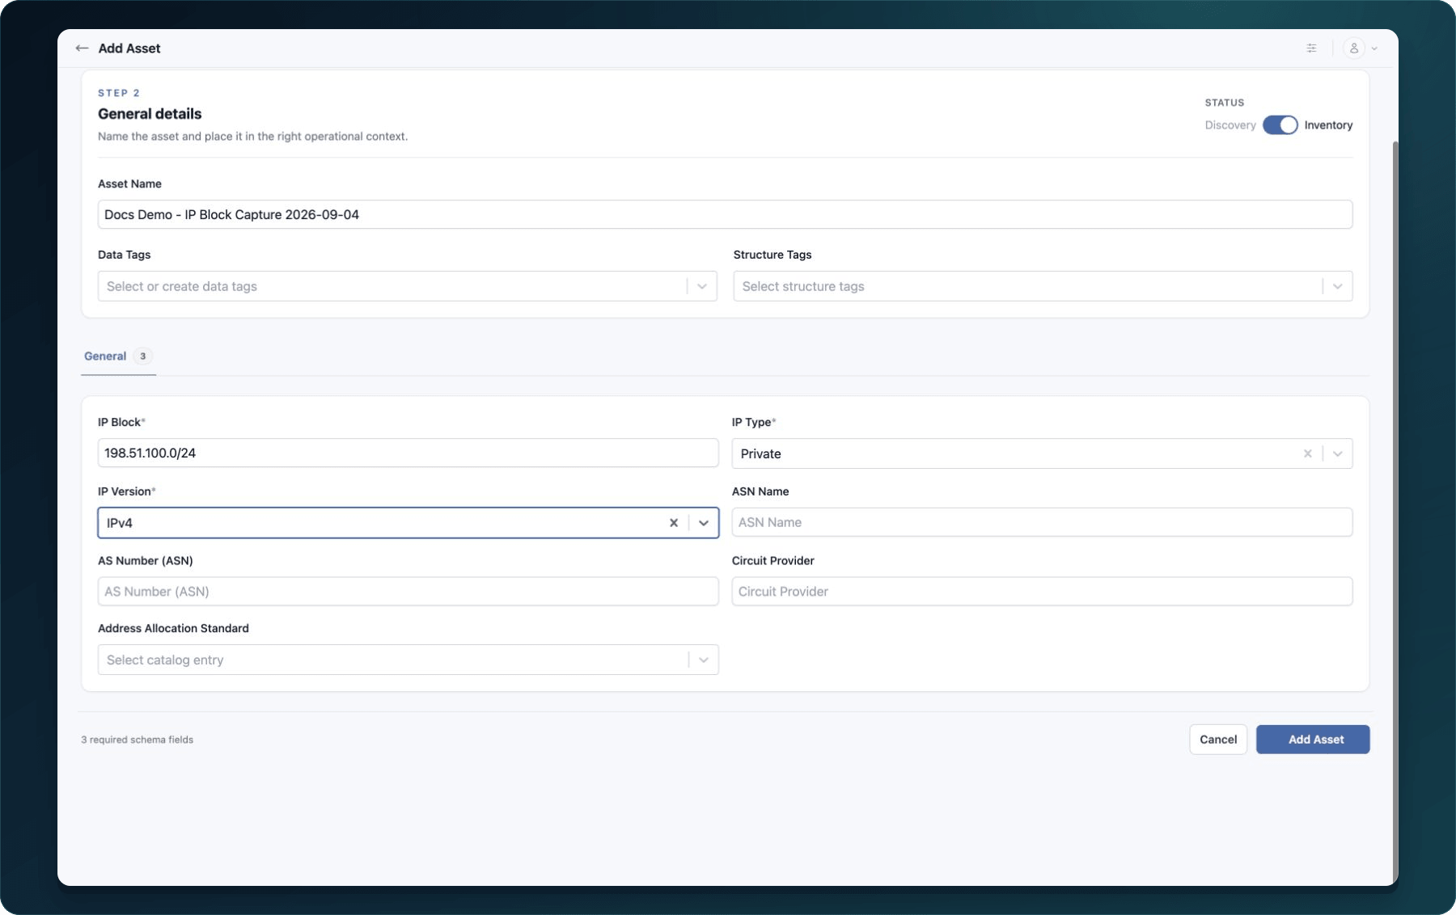Click the Inventory status label
This screenshot has height=915, width=1456.
(1328, 125)
